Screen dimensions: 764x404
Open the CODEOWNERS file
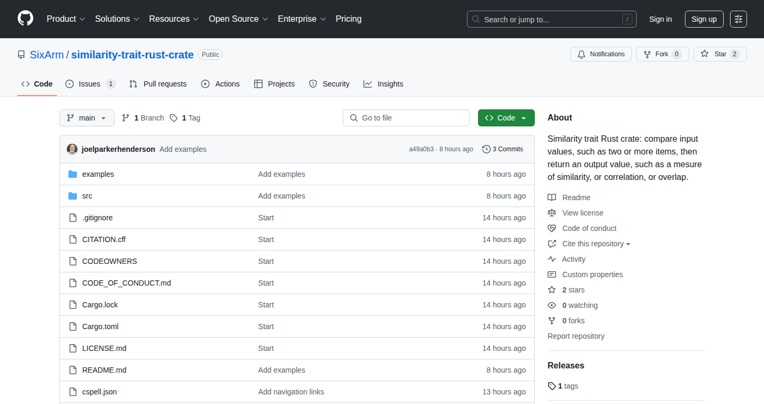click(109, 261)
